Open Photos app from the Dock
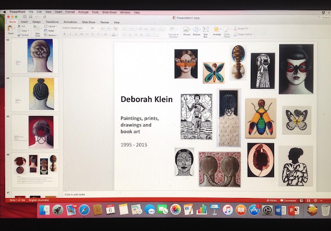This screenshot has width=331, height=231. pyautogui.click(x=175, y=210)
